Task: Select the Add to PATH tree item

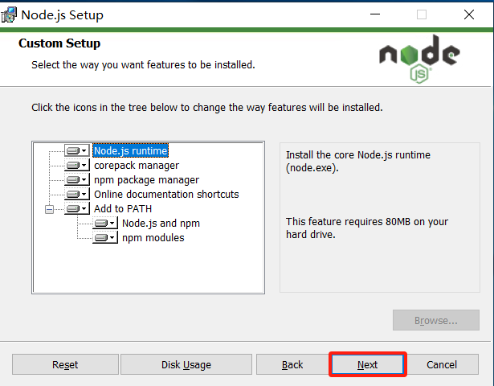Action: click(x=123, y=209)
